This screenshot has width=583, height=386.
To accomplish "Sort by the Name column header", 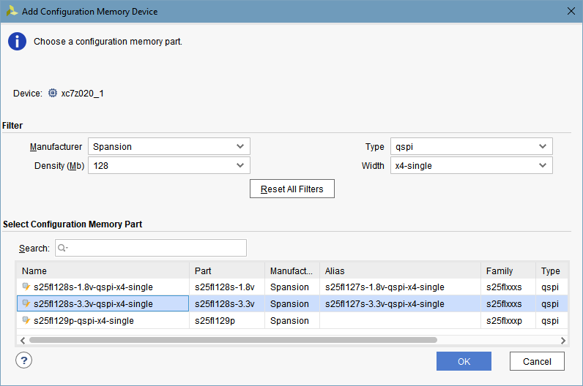I will (103, 270).
